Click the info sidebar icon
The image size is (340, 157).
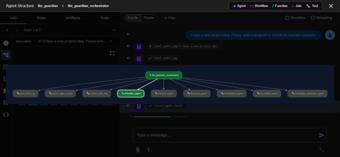(x=6, y=43)
